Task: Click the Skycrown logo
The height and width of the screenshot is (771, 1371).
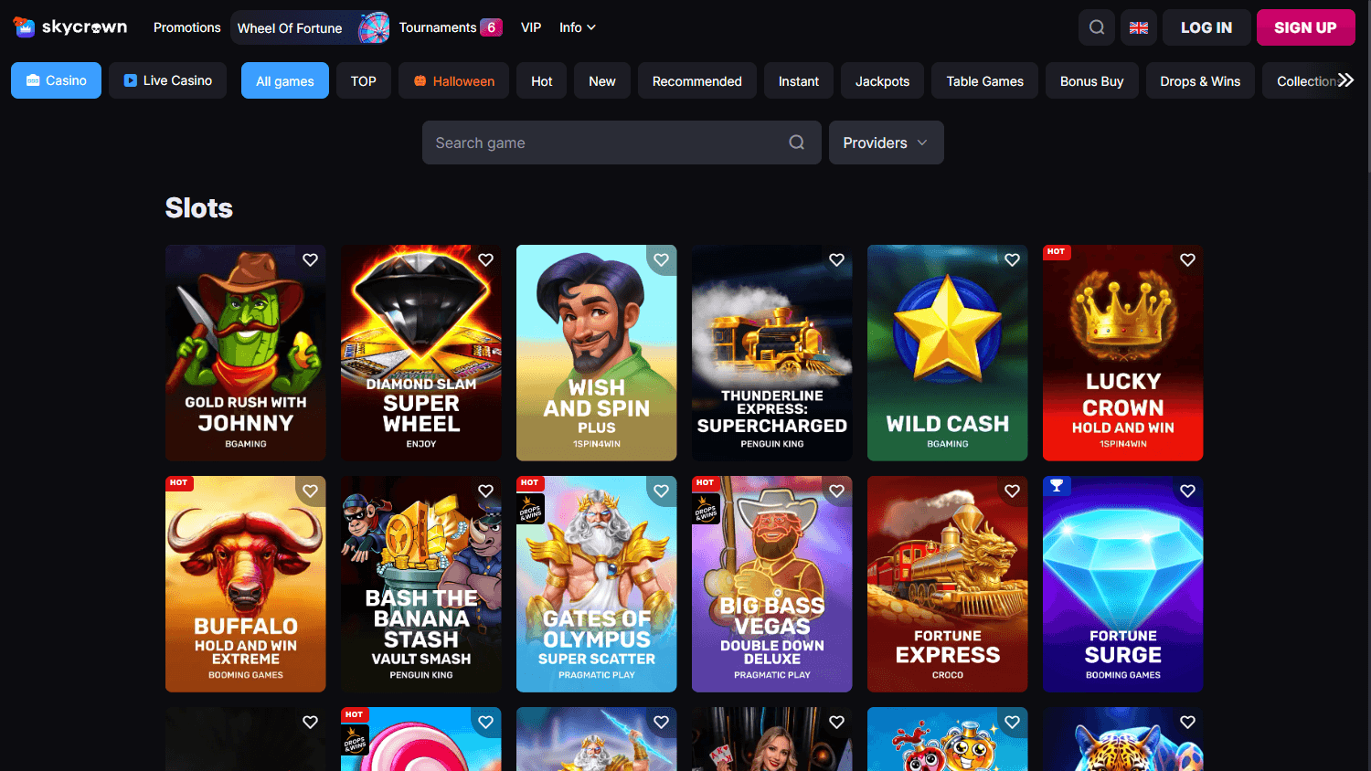Action: 70,27
